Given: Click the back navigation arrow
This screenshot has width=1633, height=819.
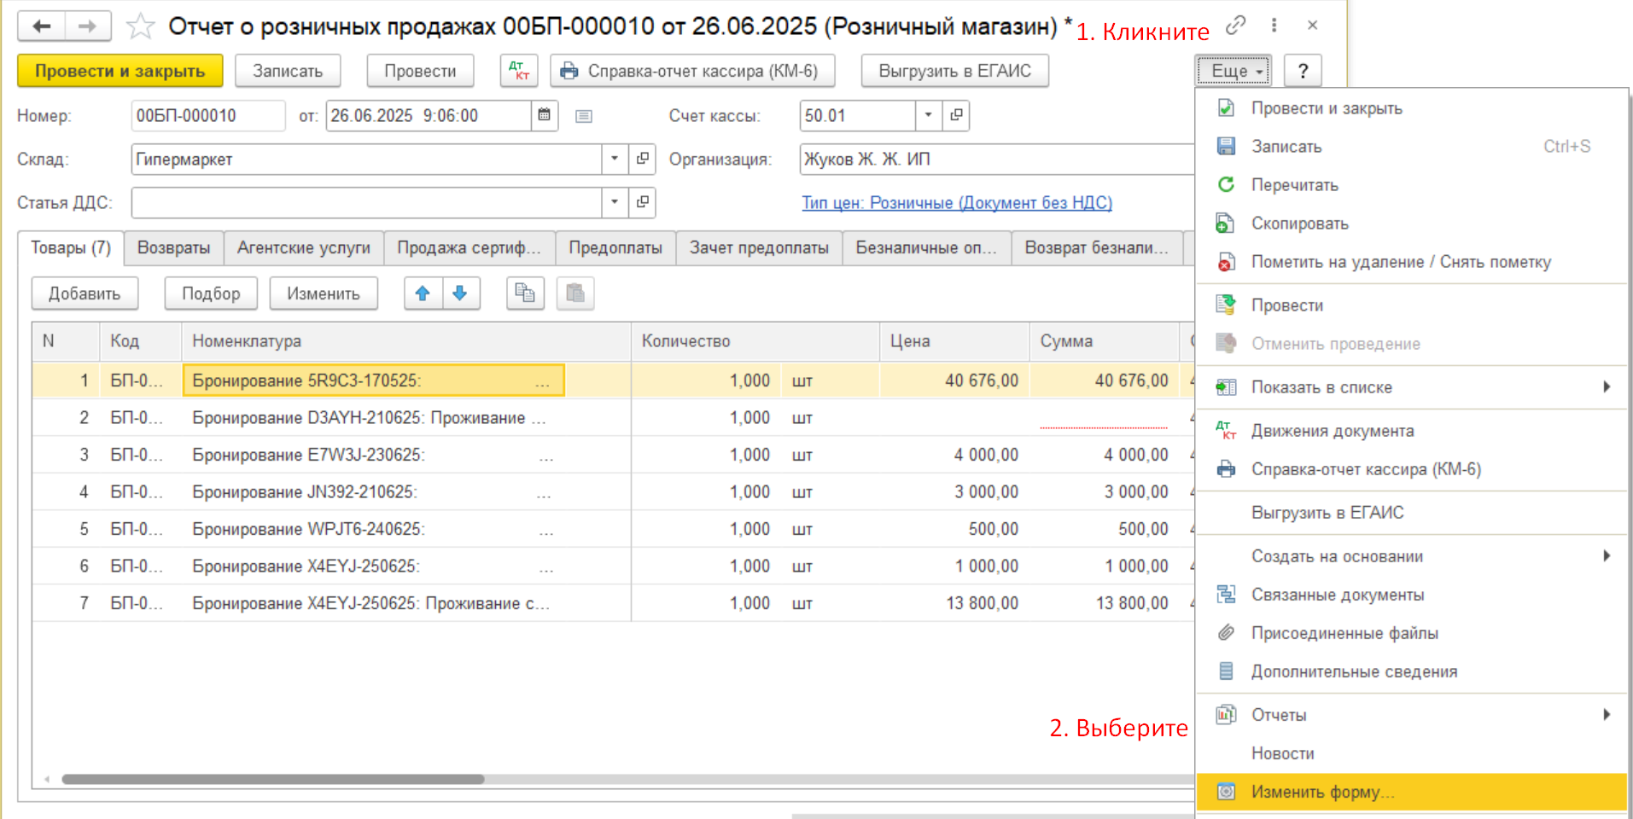Looking at the screenshot, I should tap(41, 26).
